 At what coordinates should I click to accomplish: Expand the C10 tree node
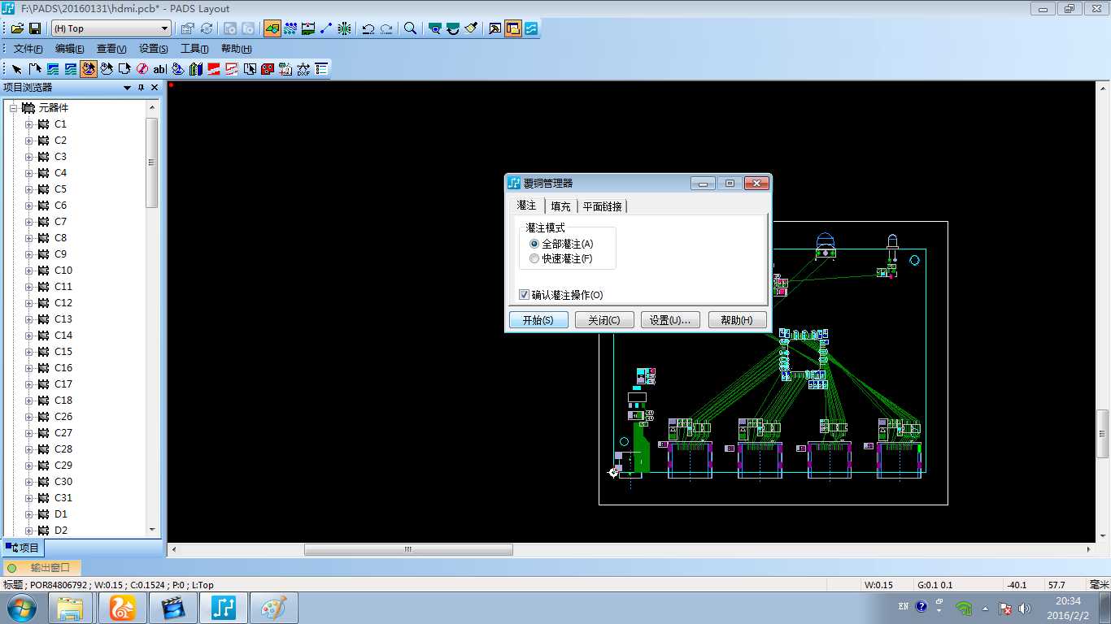[29, 271]
